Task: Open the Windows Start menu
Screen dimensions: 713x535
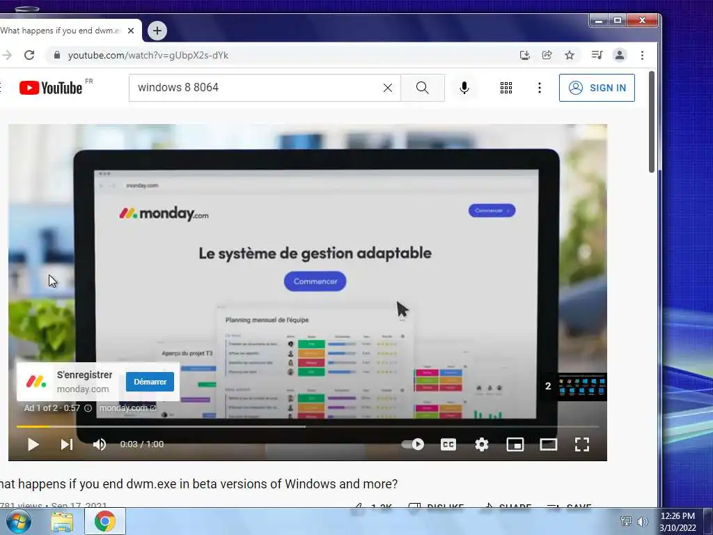Action: pyautogui.click(x=19, y=521)
